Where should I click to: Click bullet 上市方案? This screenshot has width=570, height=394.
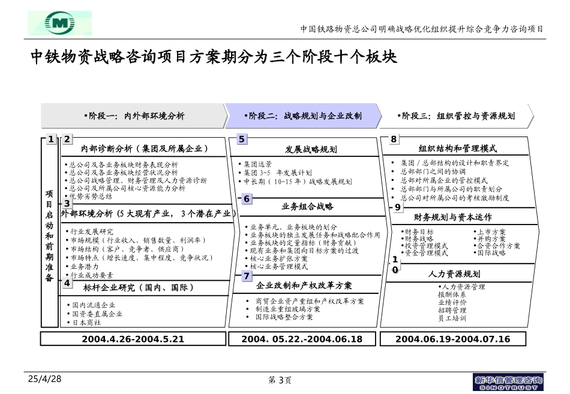[490, 232]
